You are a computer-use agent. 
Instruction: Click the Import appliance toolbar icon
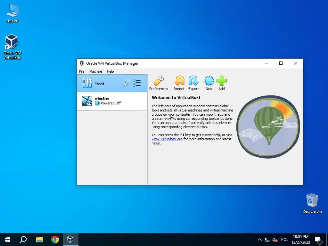pos(179,83)
